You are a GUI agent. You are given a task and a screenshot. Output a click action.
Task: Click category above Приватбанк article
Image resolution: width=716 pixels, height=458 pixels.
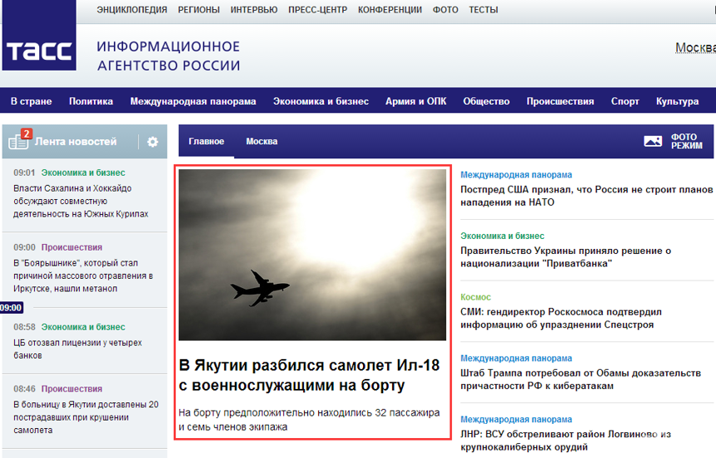click(502, 236)
